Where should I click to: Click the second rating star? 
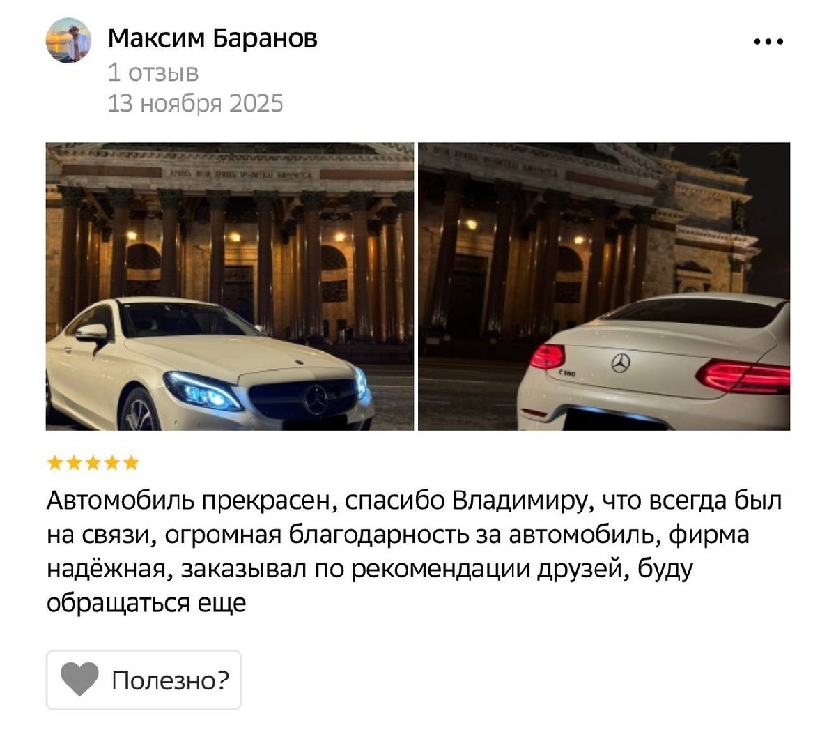tap(73, 463)
